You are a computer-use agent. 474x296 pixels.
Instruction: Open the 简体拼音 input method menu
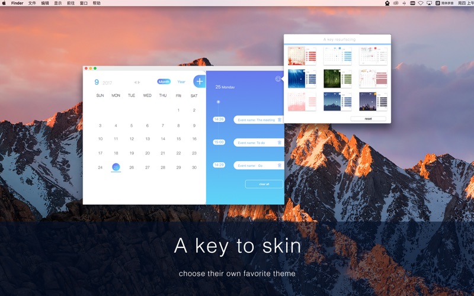coord(444,3)
